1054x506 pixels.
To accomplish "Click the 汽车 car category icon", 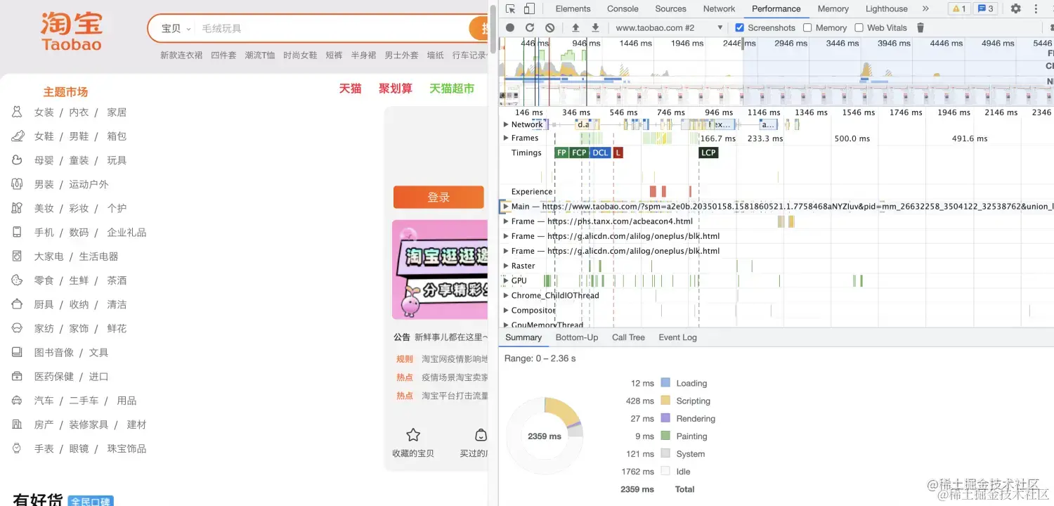I will tap(18, 401).
